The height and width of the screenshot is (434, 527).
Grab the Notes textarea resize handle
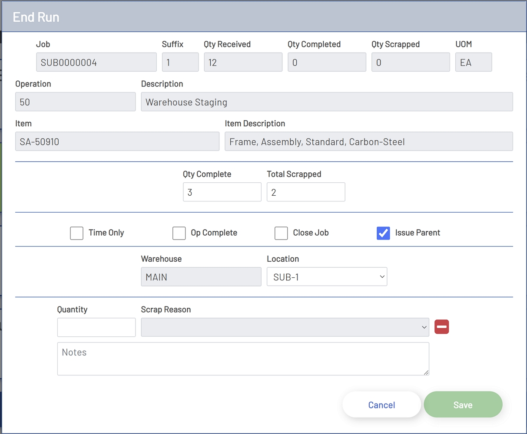coord(426,372)
